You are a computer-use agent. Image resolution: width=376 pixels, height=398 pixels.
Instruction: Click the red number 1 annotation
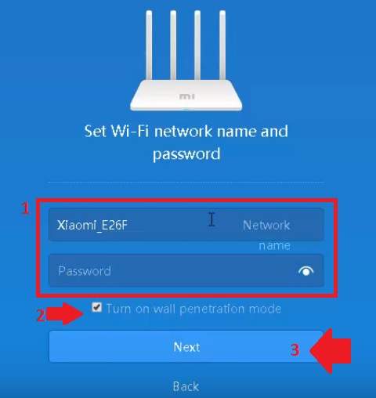pyautogui.click(x=25, y=208)
